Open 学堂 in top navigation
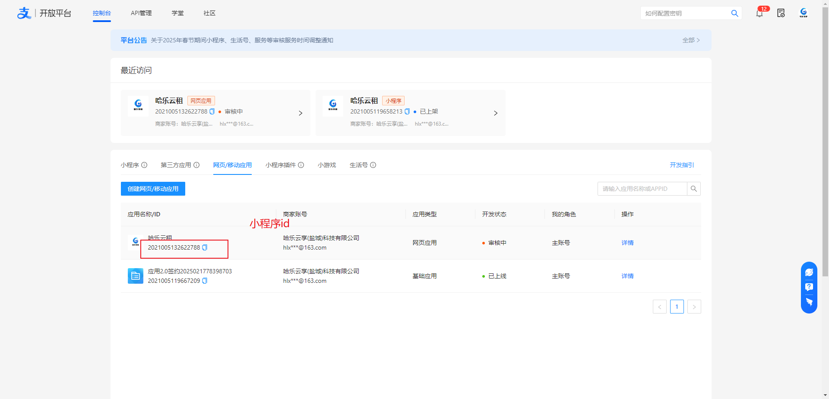829x399 pixels. [x=177, y=13]
